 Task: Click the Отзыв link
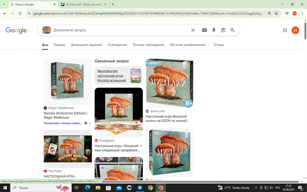(x=219, y=45)
